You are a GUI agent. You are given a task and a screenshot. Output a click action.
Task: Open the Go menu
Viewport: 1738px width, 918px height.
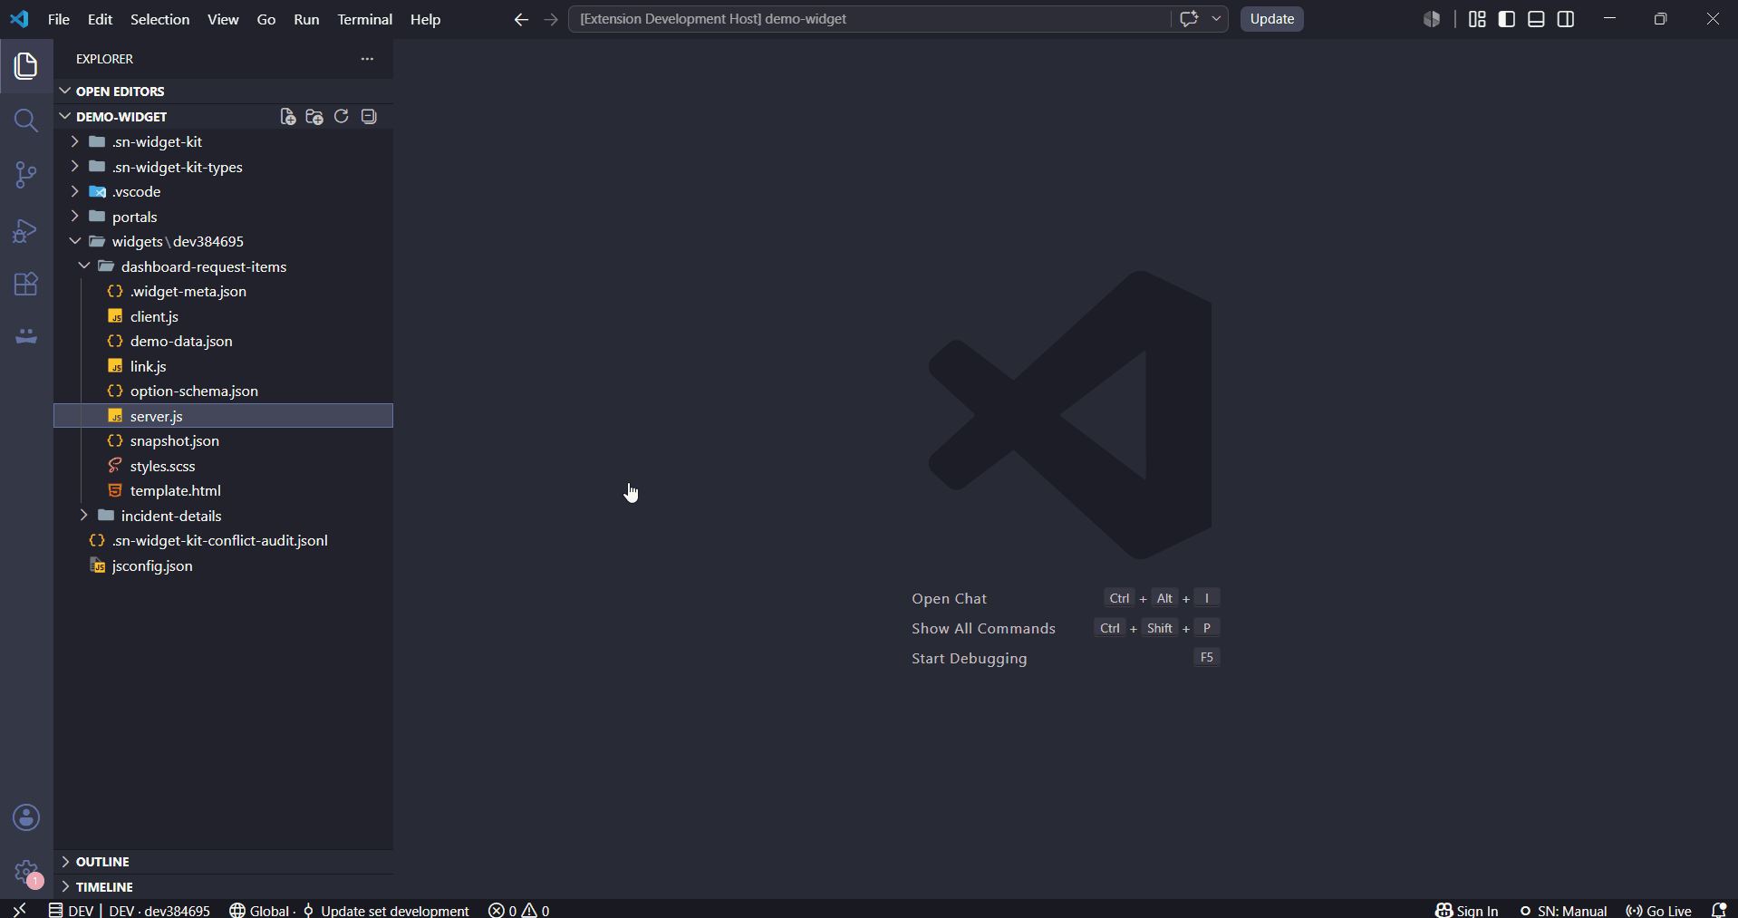pos(266,19)
